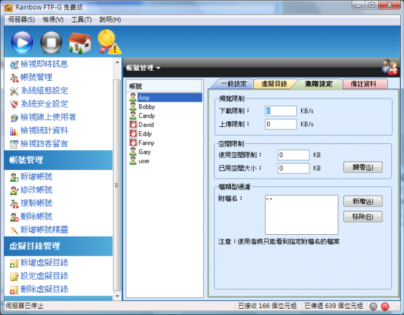The image size is (404, 315).
Task: Click the add-folder icon for 新增虛擬目錄
Action: click(14, 263)
